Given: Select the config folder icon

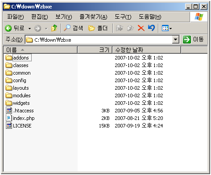Looking at the screenshot, I should coord(9,80).
